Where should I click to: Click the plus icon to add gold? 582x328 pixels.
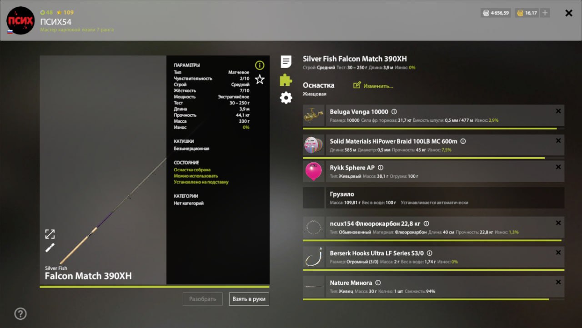pos(545,13)
